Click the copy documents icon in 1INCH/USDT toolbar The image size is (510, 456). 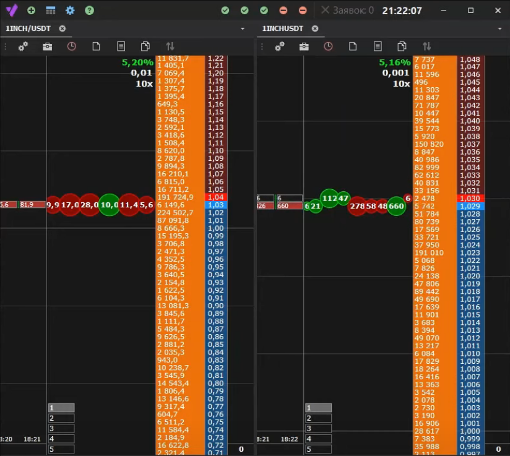[145, 46]
